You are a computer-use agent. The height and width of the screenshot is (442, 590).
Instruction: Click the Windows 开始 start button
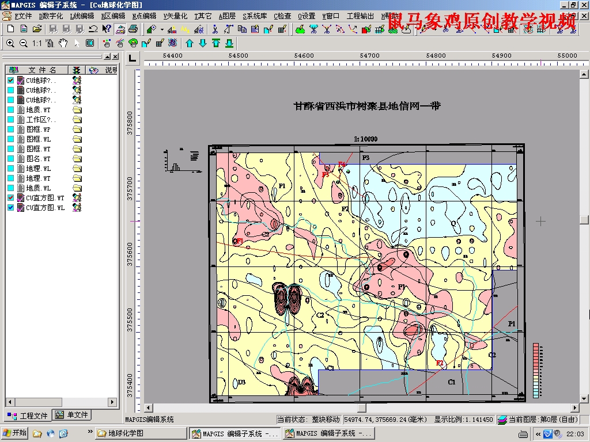click(x=15, y=433)
